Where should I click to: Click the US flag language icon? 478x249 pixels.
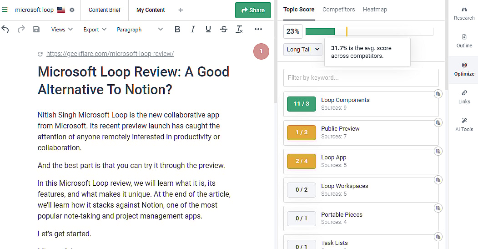pyautogui.click(x=61, y=10)
